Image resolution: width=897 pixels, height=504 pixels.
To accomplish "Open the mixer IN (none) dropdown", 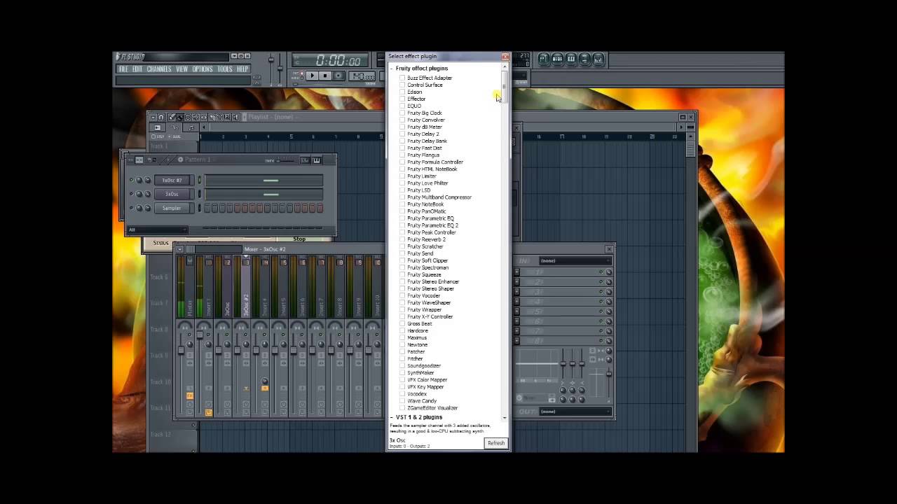I will [x=575, y=260].
